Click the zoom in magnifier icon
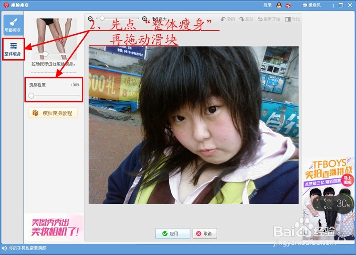Screen dimensions: 356x255 coord(145,19)
